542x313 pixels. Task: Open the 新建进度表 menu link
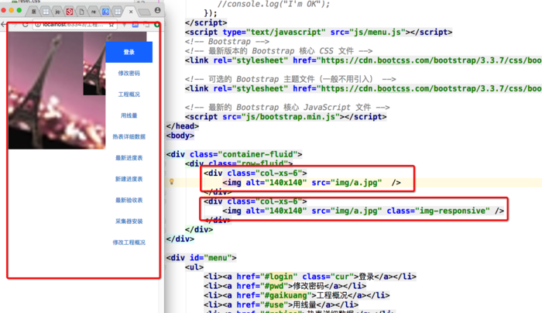click(x=129, y=179)
